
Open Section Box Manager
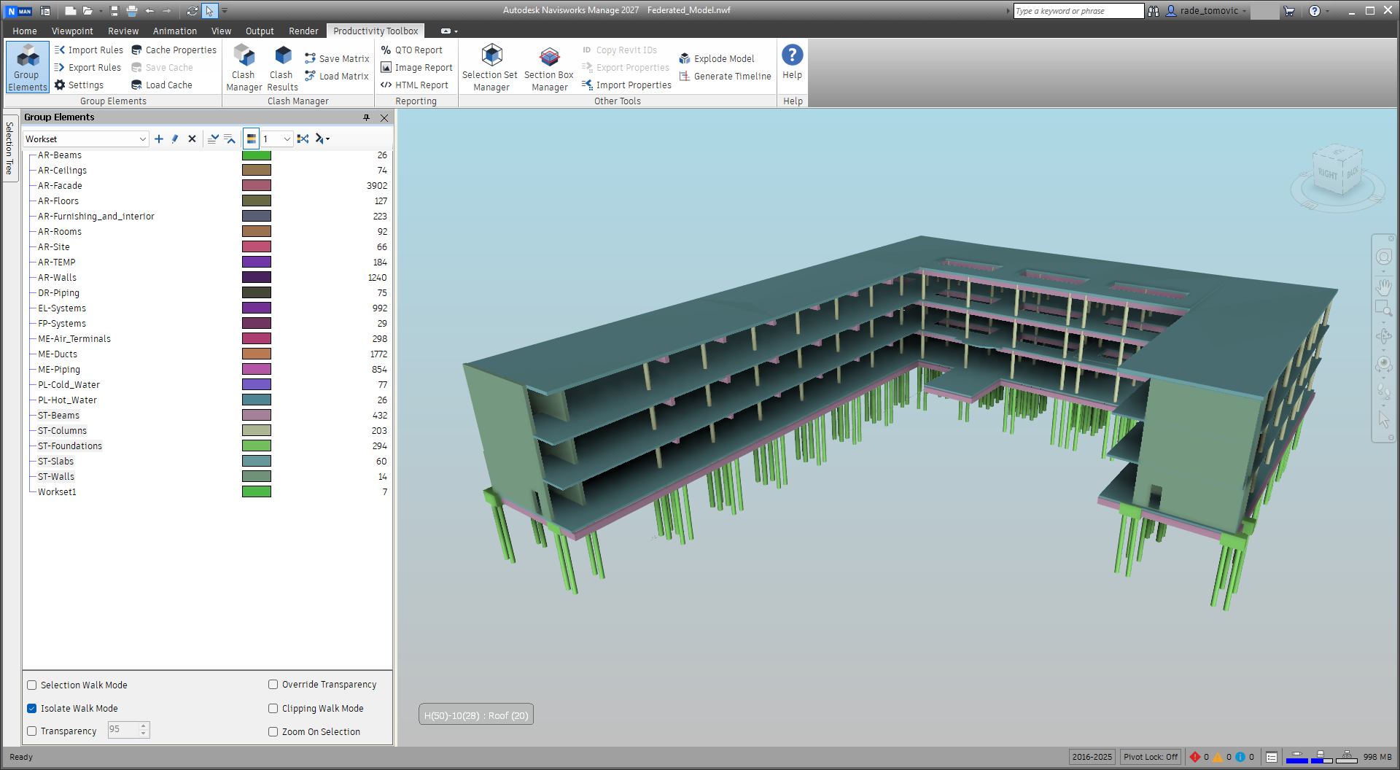pos(549,67)
